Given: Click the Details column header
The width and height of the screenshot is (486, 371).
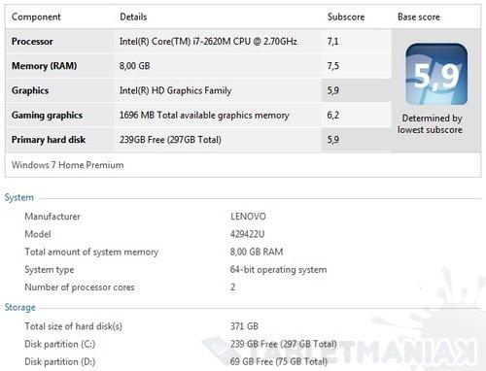Looking at the screenshot, I should (133, 17).
